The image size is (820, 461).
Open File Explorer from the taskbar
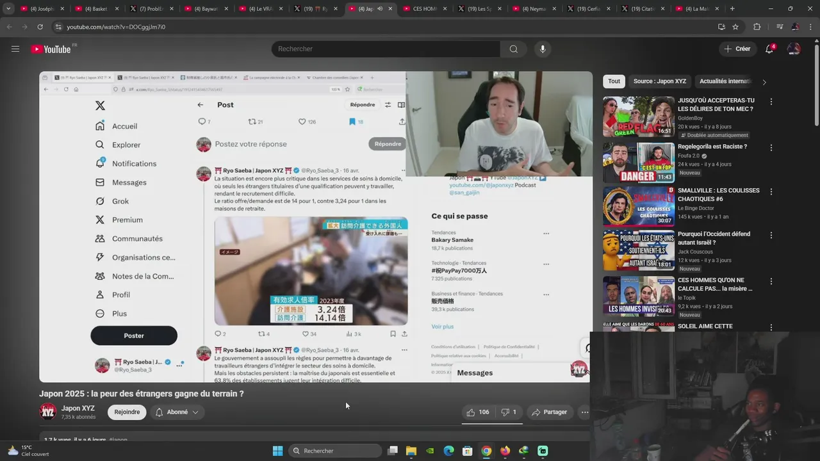[411, 451]
